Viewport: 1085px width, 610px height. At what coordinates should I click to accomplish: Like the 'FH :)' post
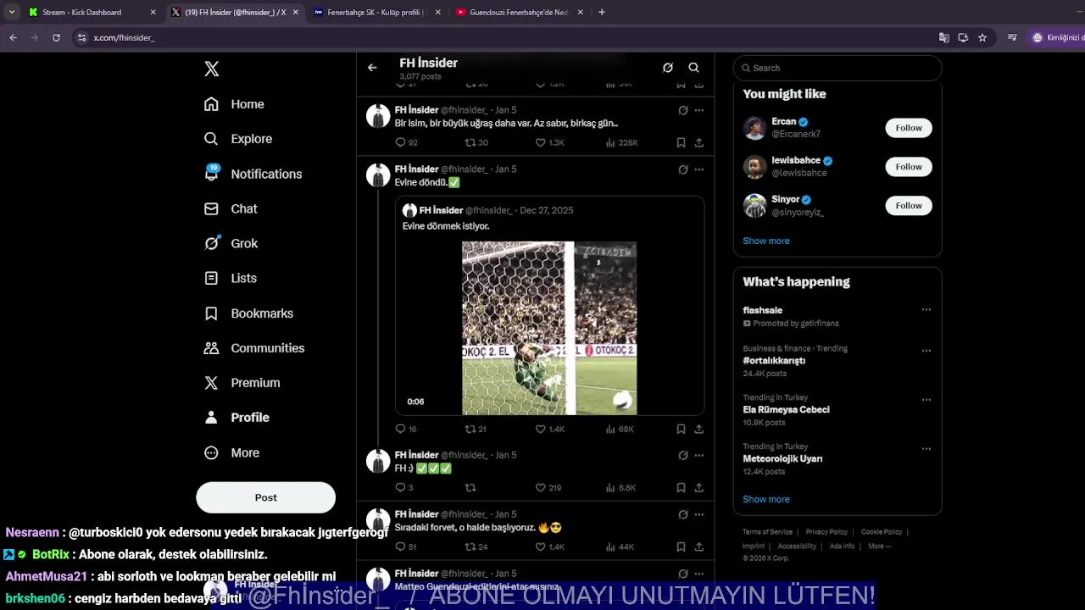pos(540,488)
